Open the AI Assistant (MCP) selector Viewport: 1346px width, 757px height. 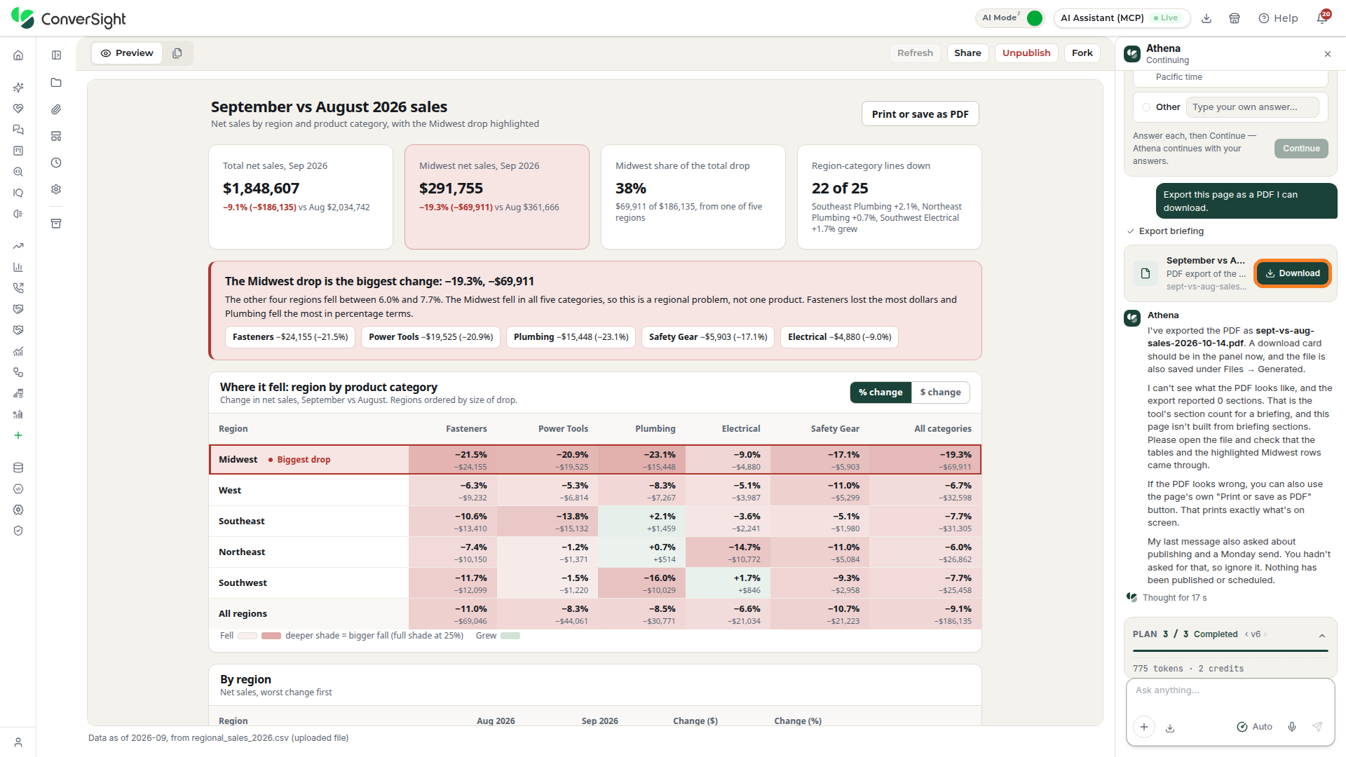click(x=1122, y=18)
